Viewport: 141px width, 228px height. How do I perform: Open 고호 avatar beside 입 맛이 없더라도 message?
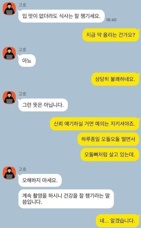click(x=9, y=9)
